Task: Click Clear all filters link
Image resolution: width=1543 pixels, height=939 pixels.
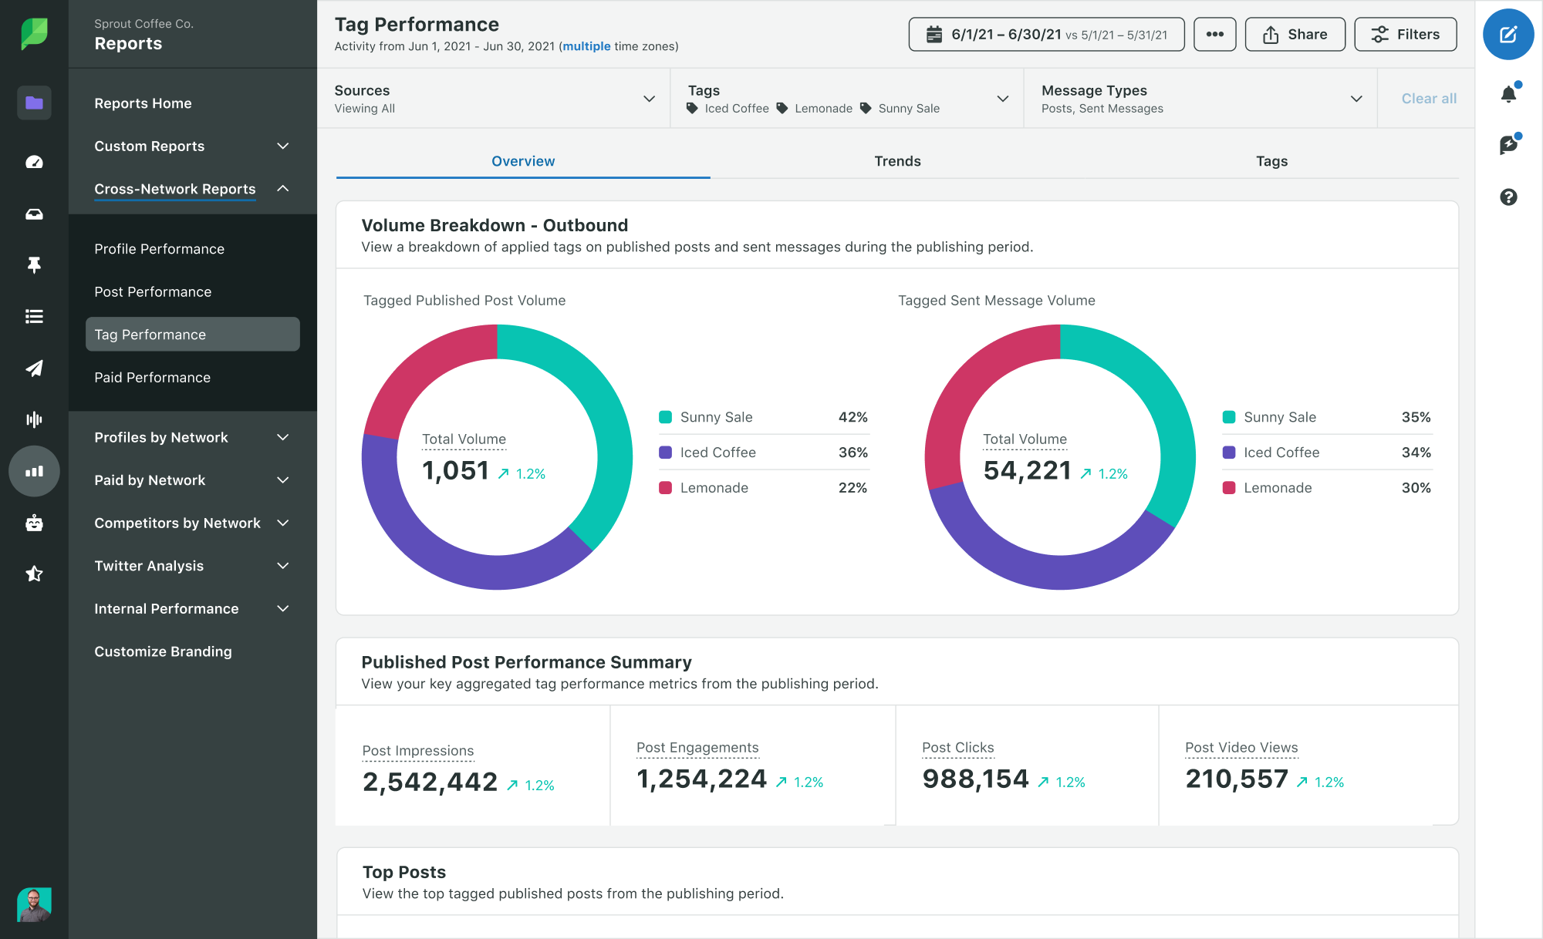Action: [1428, 98]
